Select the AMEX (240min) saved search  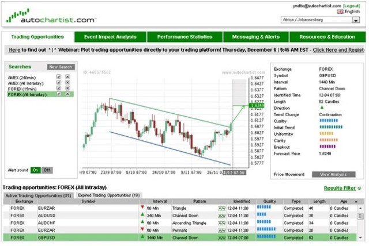point(22,78)
